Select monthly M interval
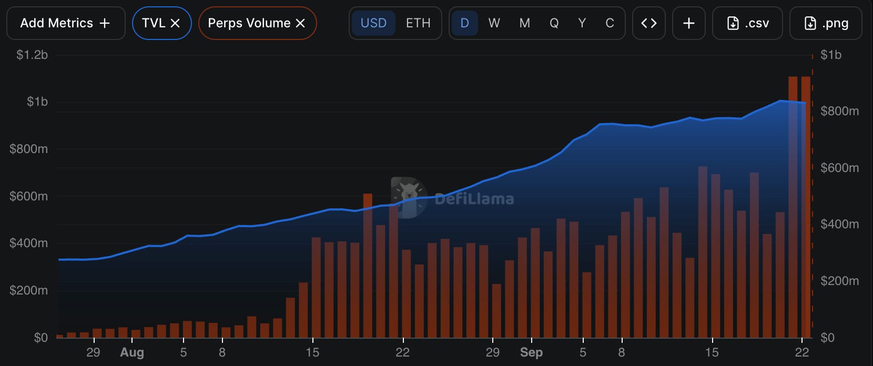 524,23
